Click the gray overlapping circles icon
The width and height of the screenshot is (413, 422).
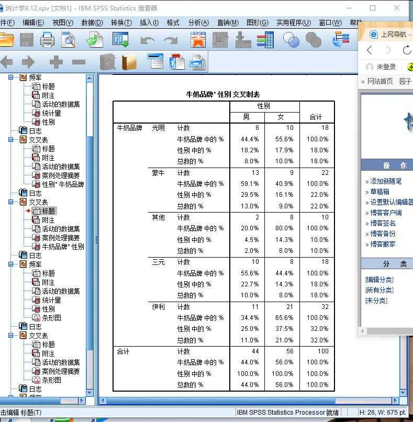click(314, 40)
